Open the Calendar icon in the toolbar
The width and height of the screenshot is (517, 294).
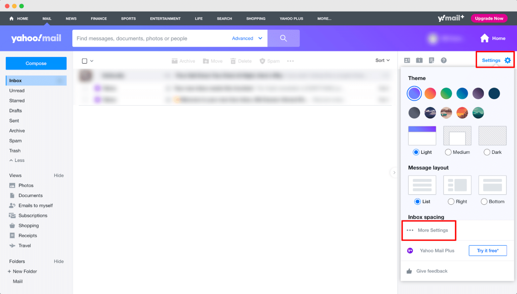(419, 60)
